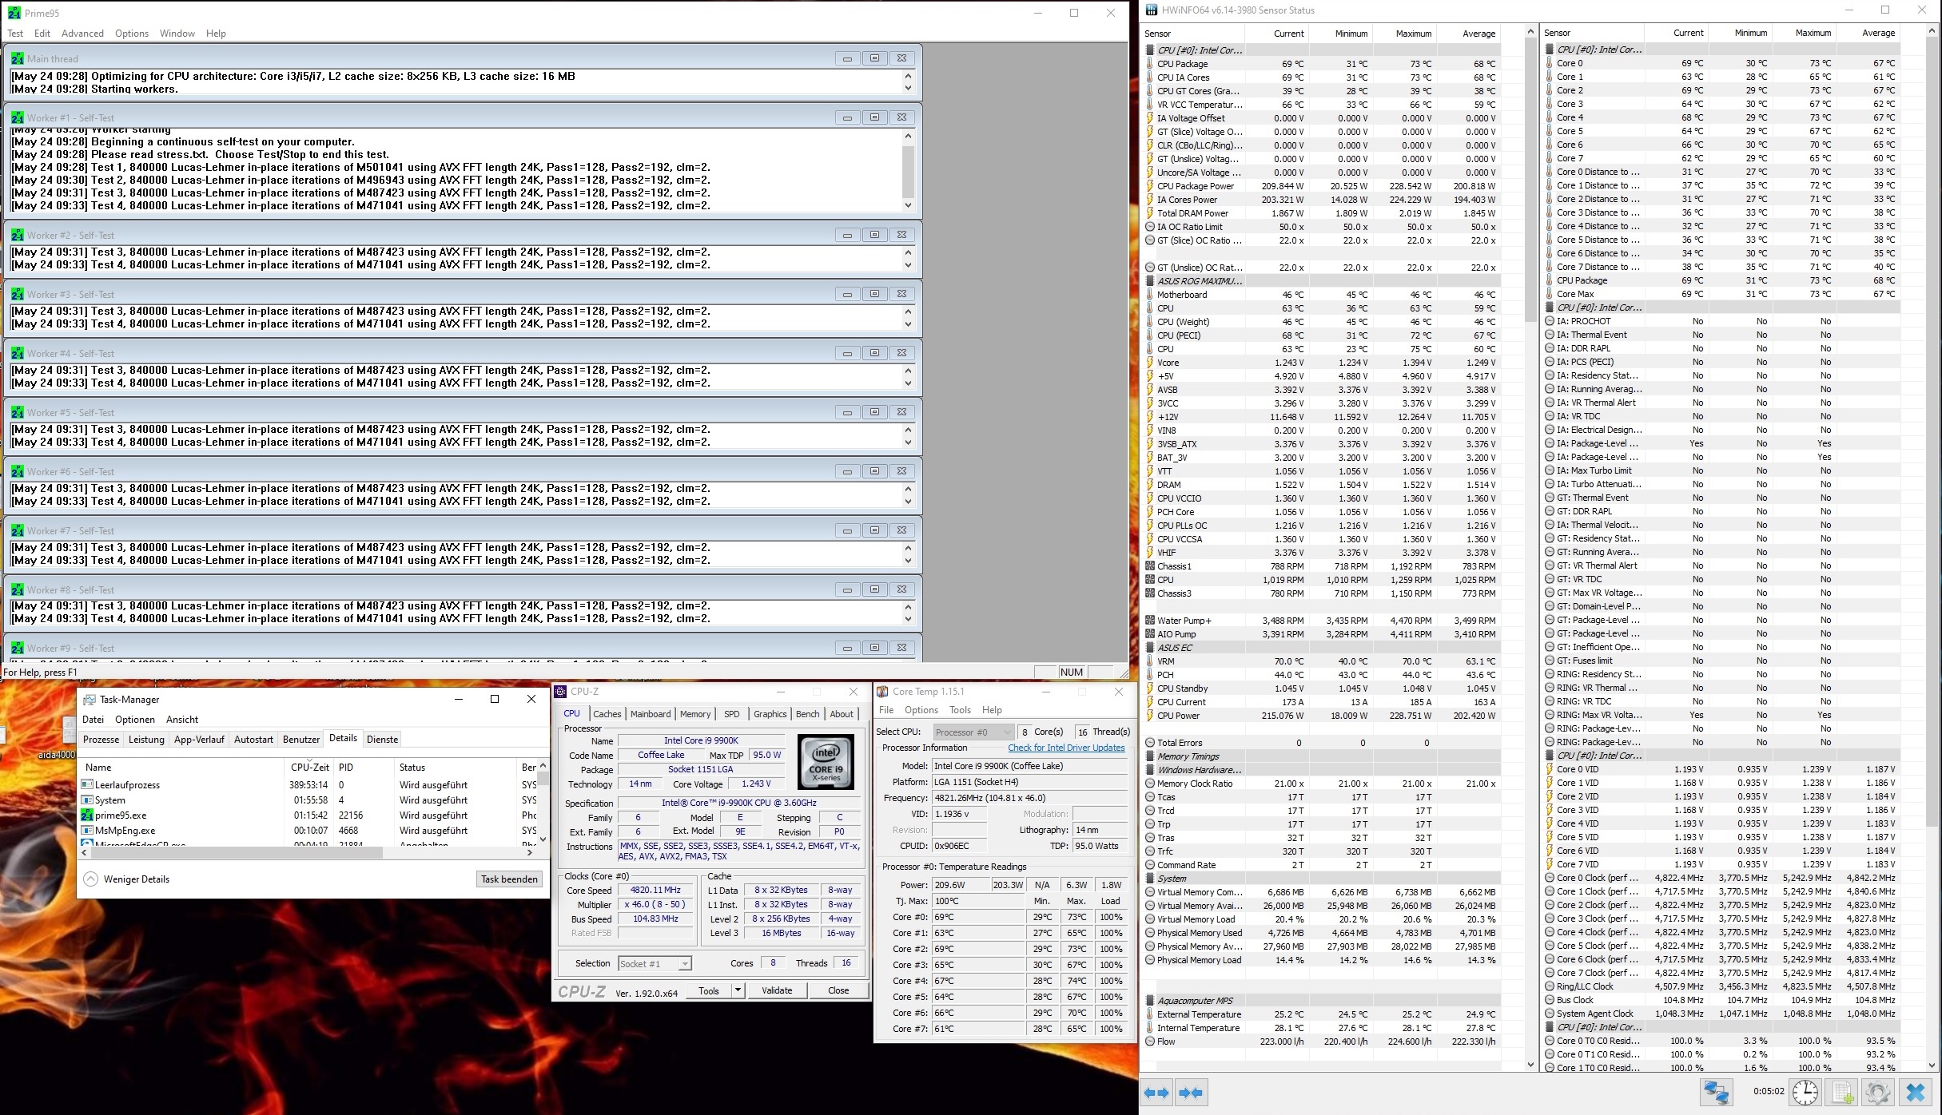Click HWiNFO collapse columns arrows icon
Image resolution: width=1942 pixels, height=1115 pixels.
coord(1191,1093)
